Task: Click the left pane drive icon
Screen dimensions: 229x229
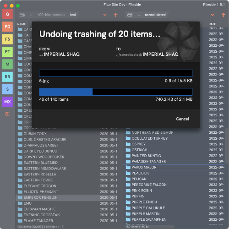Action: (22, 15)
